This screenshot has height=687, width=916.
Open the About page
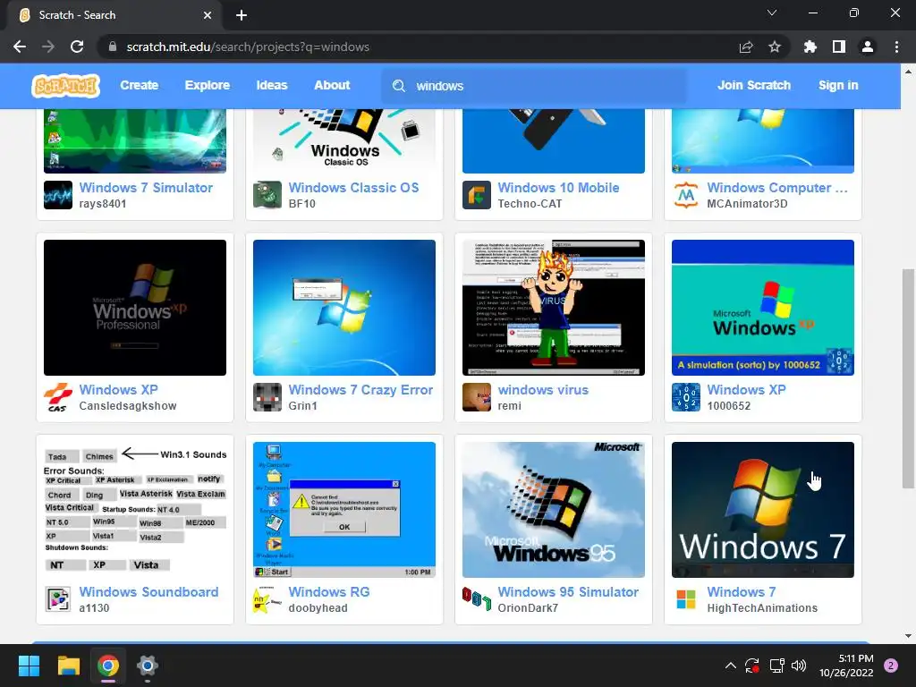point(332,85)
